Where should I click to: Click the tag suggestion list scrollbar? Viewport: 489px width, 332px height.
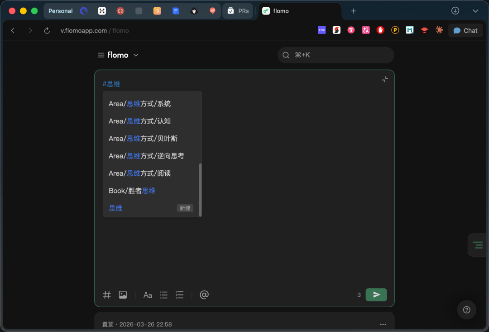(200, 190)
